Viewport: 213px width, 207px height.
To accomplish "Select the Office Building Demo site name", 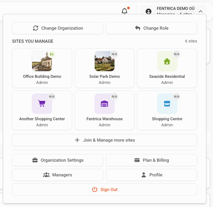I will (x=42, y=77).
